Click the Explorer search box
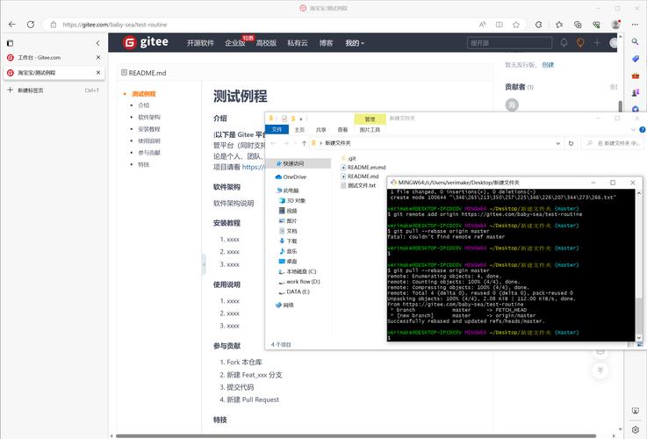The height and width of the screenshot is (439, 647). 612,143
